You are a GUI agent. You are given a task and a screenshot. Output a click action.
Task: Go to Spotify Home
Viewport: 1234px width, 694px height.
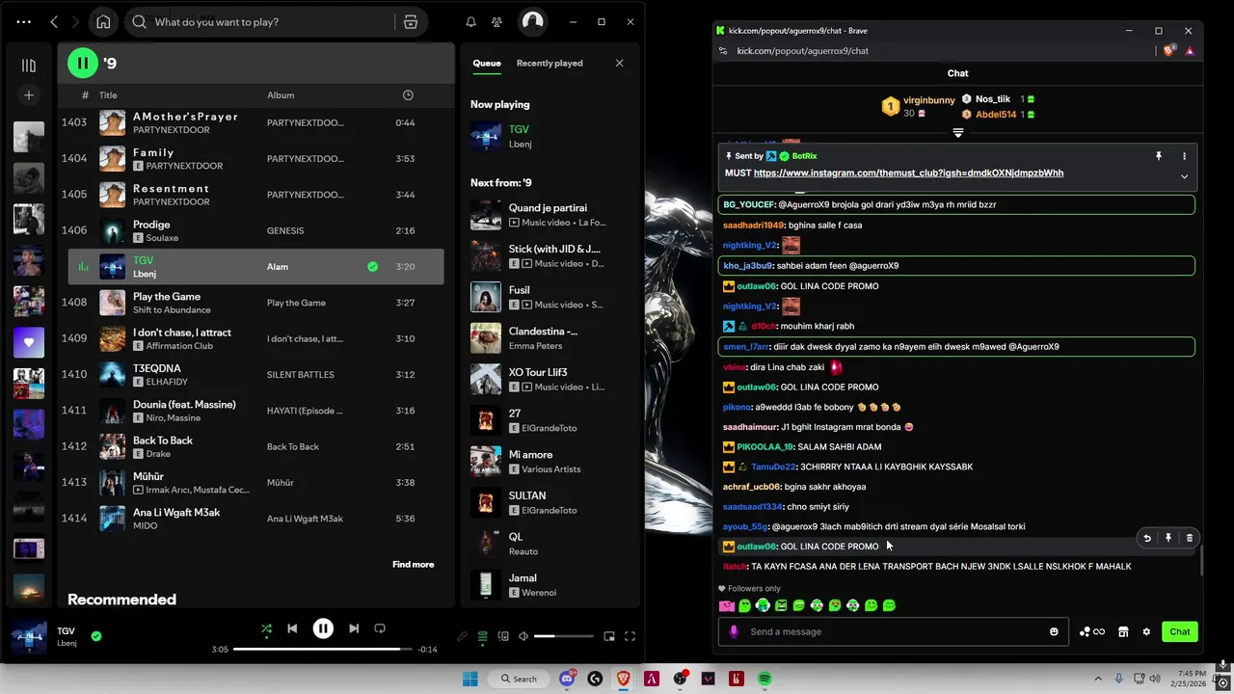[103, 22]
